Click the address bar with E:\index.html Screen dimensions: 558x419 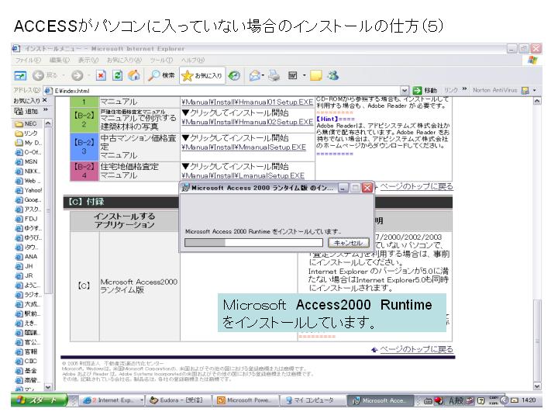coord(226,91)
